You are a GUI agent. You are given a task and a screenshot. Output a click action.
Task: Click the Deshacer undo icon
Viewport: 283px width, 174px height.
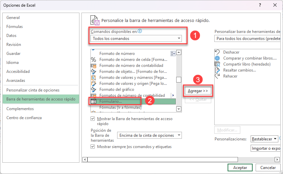[217, 52]
